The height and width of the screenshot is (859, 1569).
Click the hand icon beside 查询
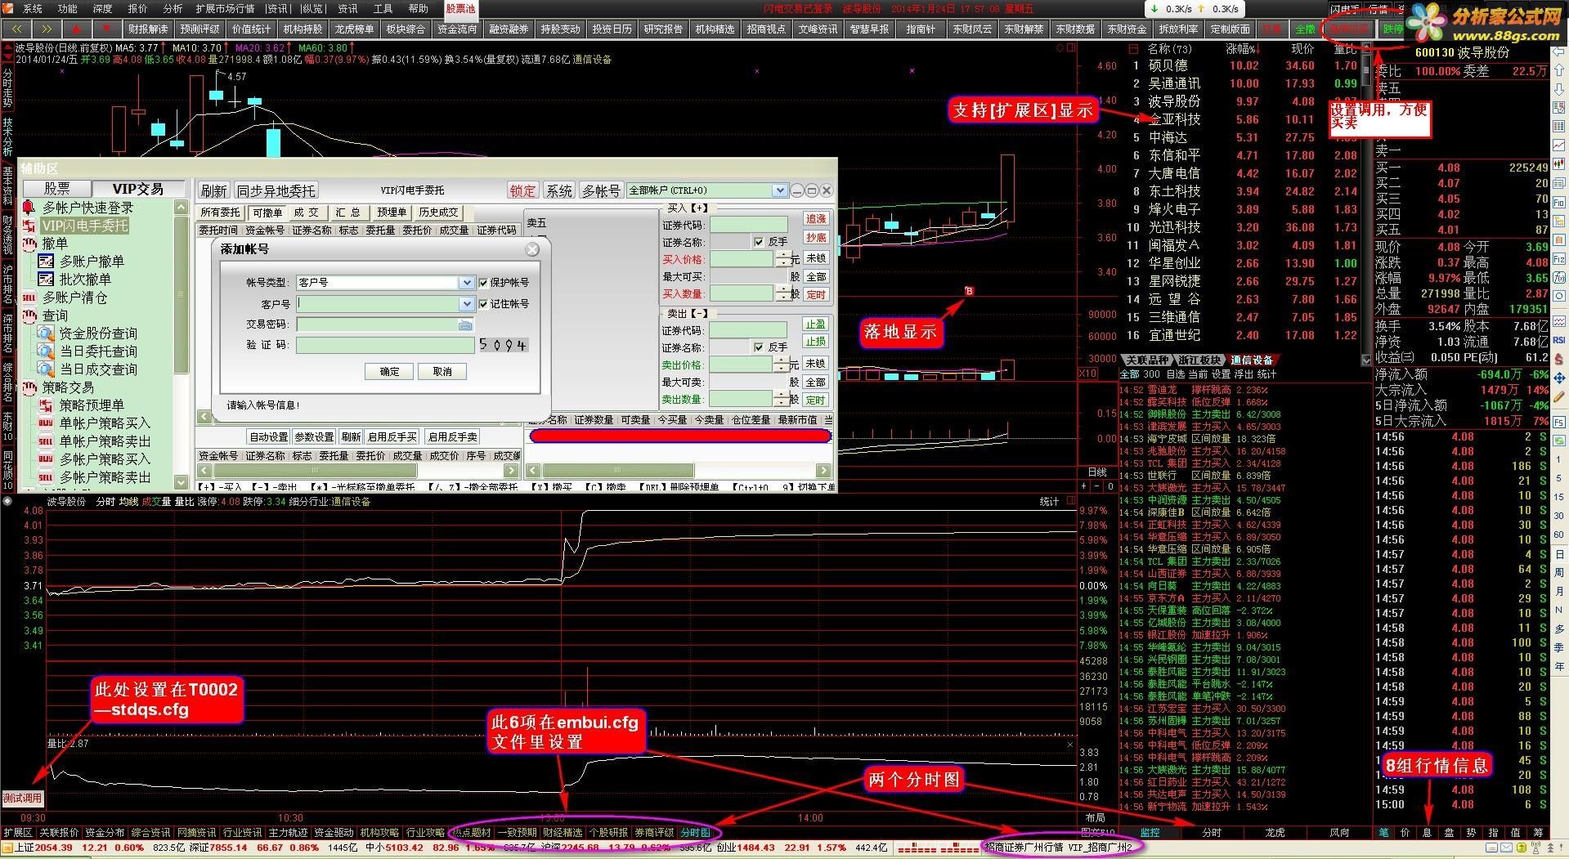coord(29,315)
